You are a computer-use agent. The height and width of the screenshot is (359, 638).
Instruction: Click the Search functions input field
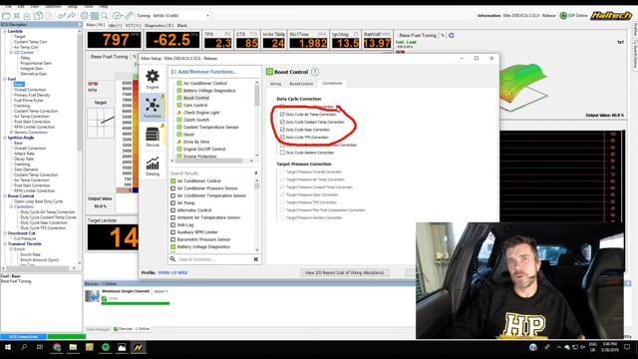(214, 259)
